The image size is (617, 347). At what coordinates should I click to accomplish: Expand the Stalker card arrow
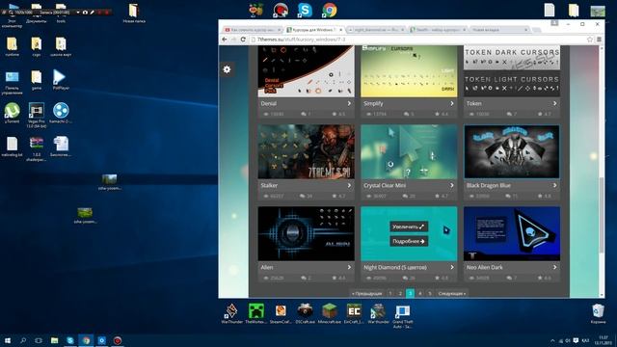349,185
